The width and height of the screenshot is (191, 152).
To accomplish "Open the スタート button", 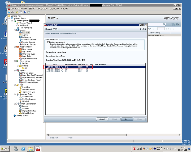I will [x=5, y=149].
